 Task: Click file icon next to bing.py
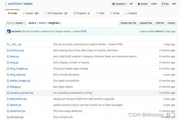click(x=8, y=63)
